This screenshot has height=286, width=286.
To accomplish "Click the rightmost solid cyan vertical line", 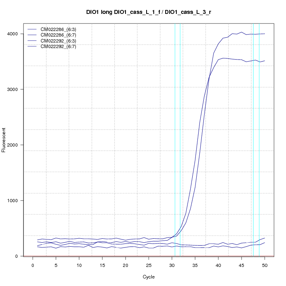I will coord(259,119).
